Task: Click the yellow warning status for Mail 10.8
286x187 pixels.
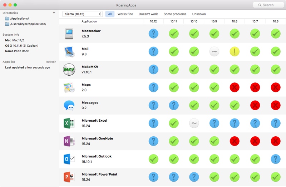Action: click(x=235, y=52)
